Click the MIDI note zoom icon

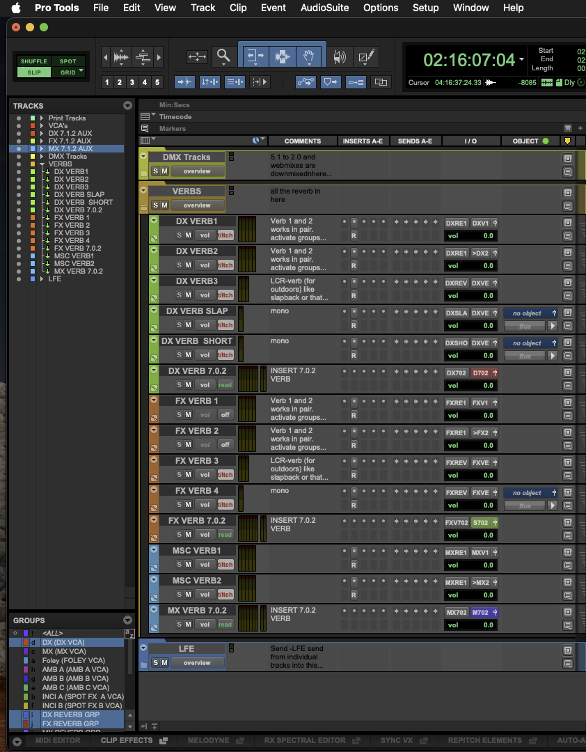point(143,57)
